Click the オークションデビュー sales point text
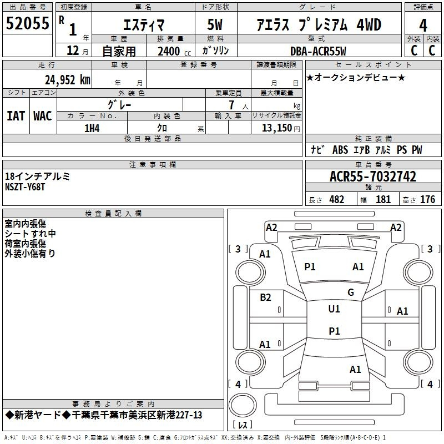Image resolution: width=444 pixels, height=444 pixels. point(356,77)
